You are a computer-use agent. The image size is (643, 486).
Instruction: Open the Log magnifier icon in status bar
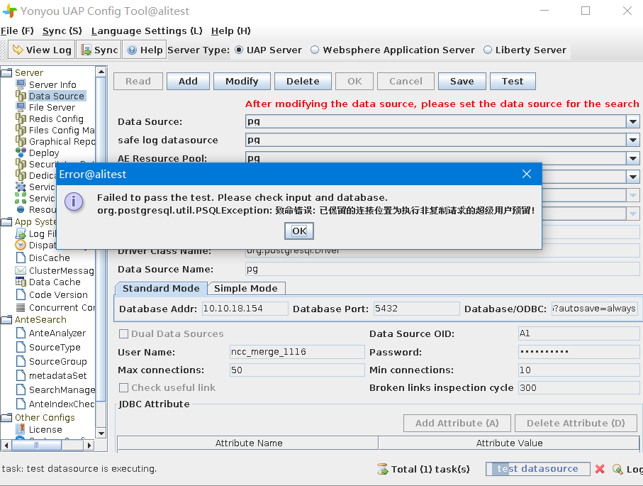tap(617, 469)
